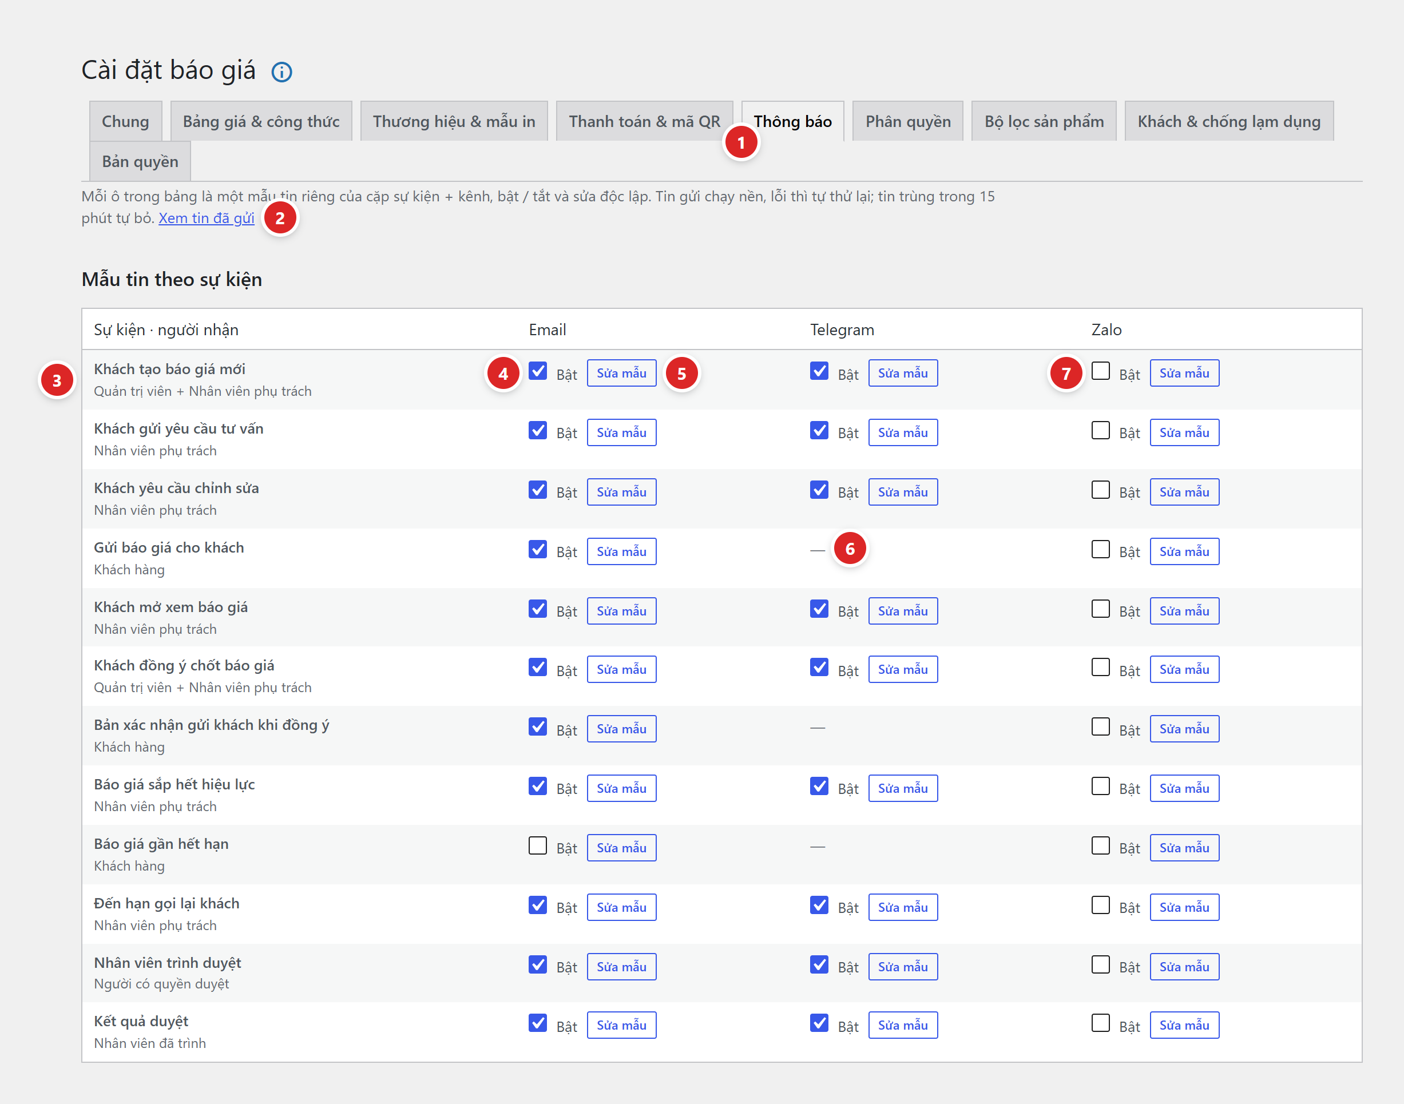Toggle Telegram for Báo giá sắp hết hiệu lực
This screenshot has height=1104, width=1404.
819,786
